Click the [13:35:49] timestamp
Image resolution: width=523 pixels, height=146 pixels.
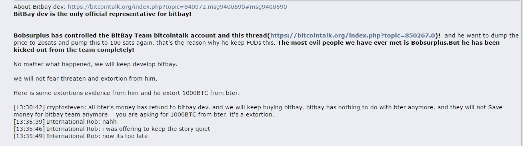(x=29, y=136)
